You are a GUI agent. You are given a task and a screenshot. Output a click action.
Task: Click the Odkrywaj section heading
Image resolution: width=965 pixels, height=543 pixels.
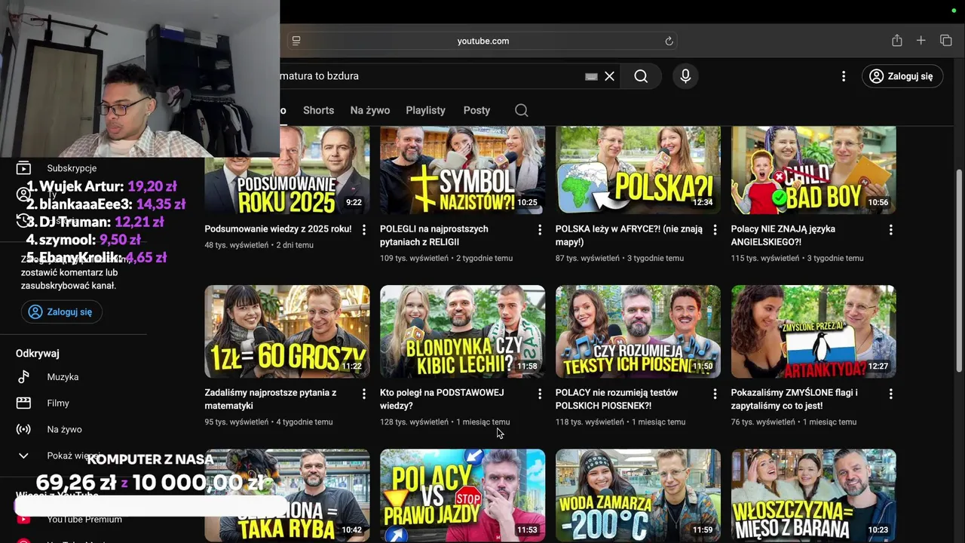38,354
